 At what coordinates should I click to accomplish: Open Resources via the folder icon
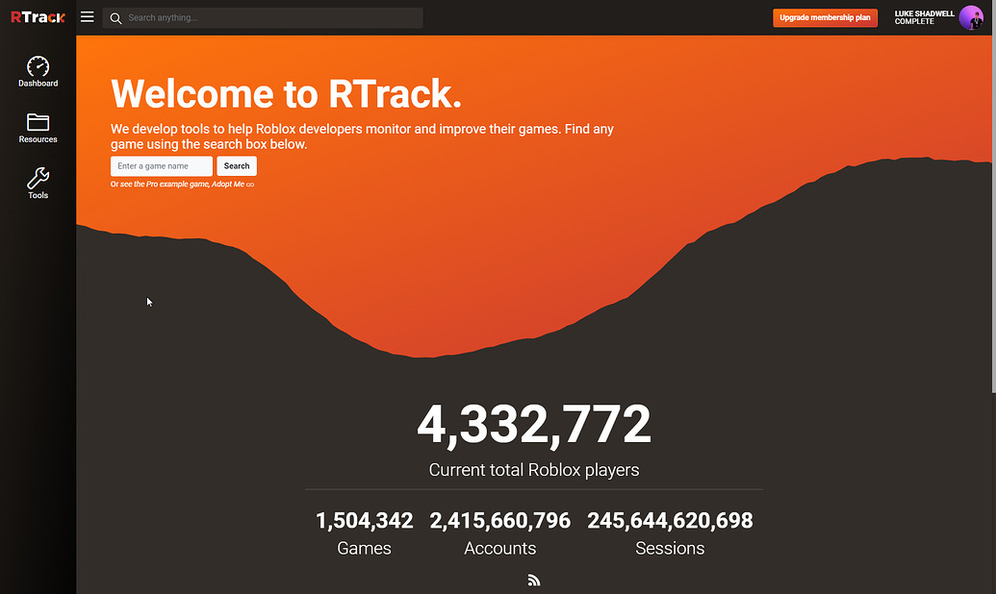(38, 124)
